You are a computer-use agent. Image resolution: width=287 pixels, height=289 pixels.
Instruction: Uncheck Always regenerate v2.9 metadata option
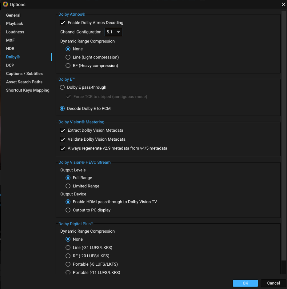[63, 148]
